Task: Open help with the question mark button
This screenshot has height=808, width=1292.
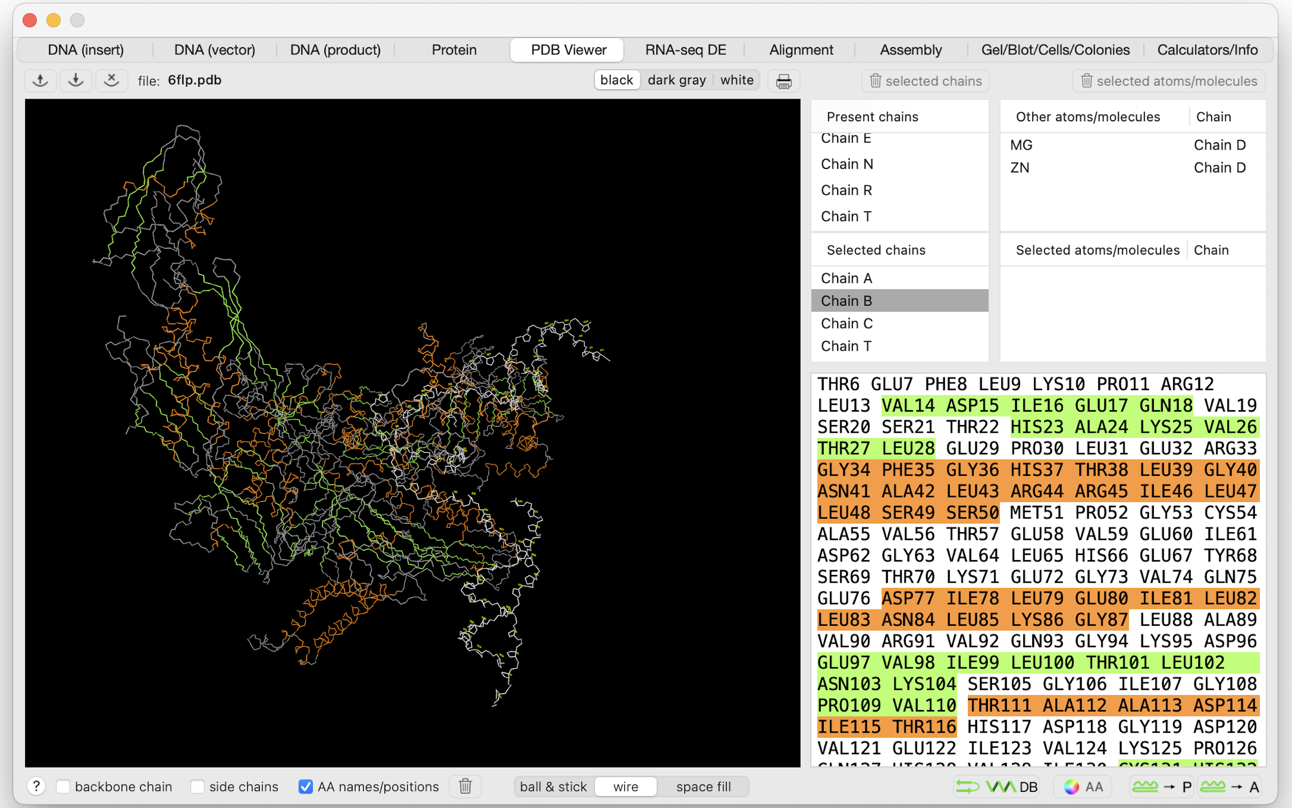Action: pos(36,786)
